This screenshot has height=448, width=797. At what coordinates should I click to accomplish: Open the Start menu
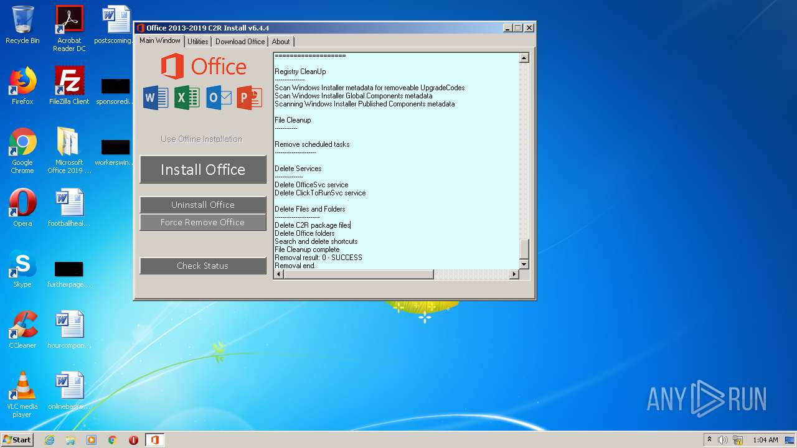pyautogui.click(x=17, y=440)
